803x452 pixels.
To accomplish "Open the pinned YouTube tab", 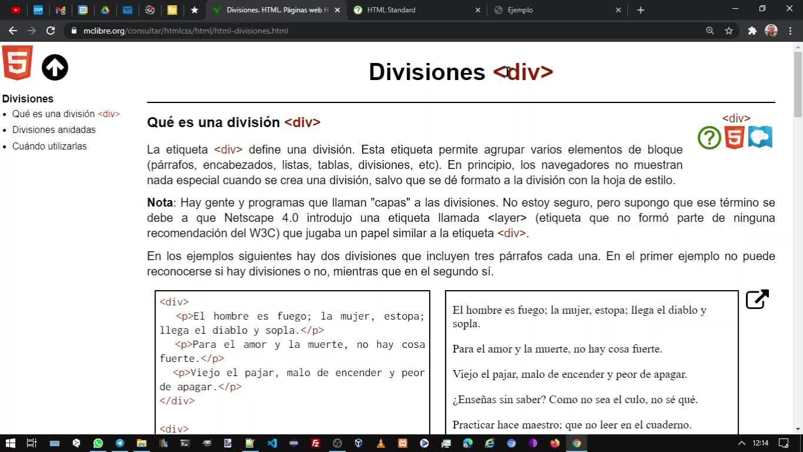I will (16, 10).
